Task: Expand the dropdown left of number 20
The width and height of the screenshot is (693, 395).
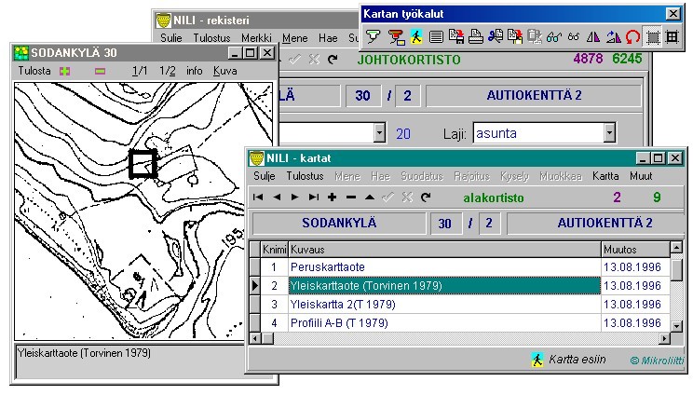Action: pos(378,134)
